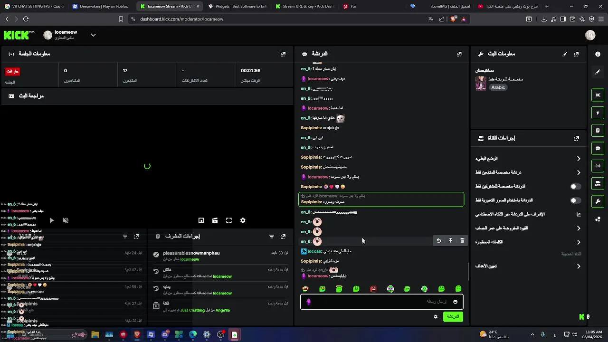Click the stream category thumbnail image

click(x=481, y=83)
